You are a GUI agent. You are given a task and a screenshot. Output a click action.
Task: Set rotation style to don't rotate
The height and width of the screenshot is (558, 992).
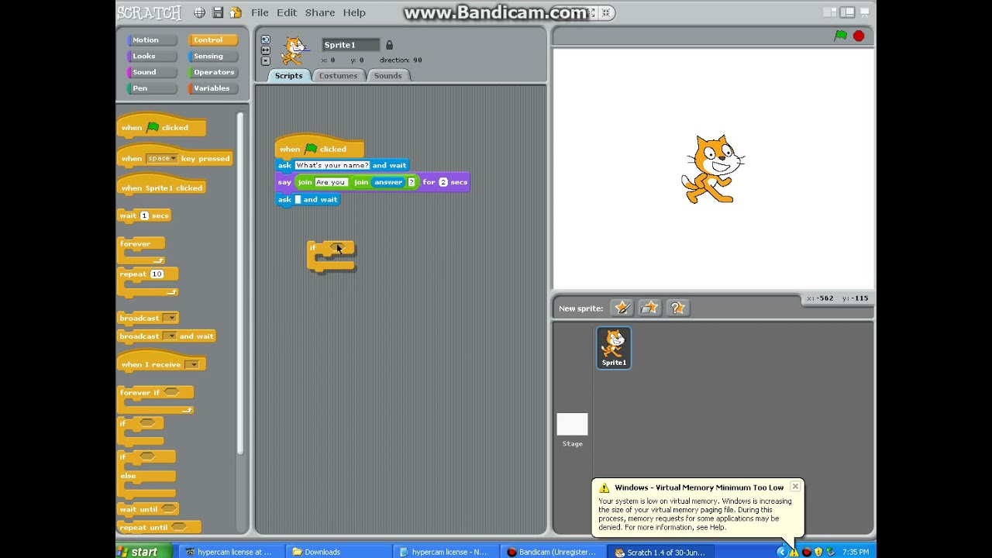(265, 60)
